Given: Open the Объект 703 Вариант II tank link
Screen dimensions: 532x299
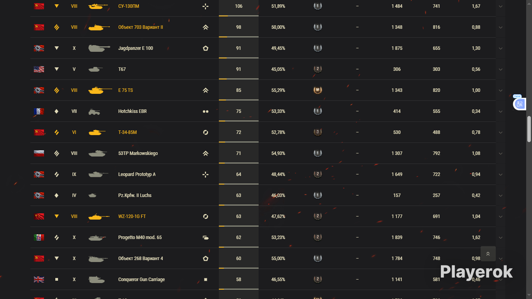Looking at the screenshot, I should [x=141, y=27].
